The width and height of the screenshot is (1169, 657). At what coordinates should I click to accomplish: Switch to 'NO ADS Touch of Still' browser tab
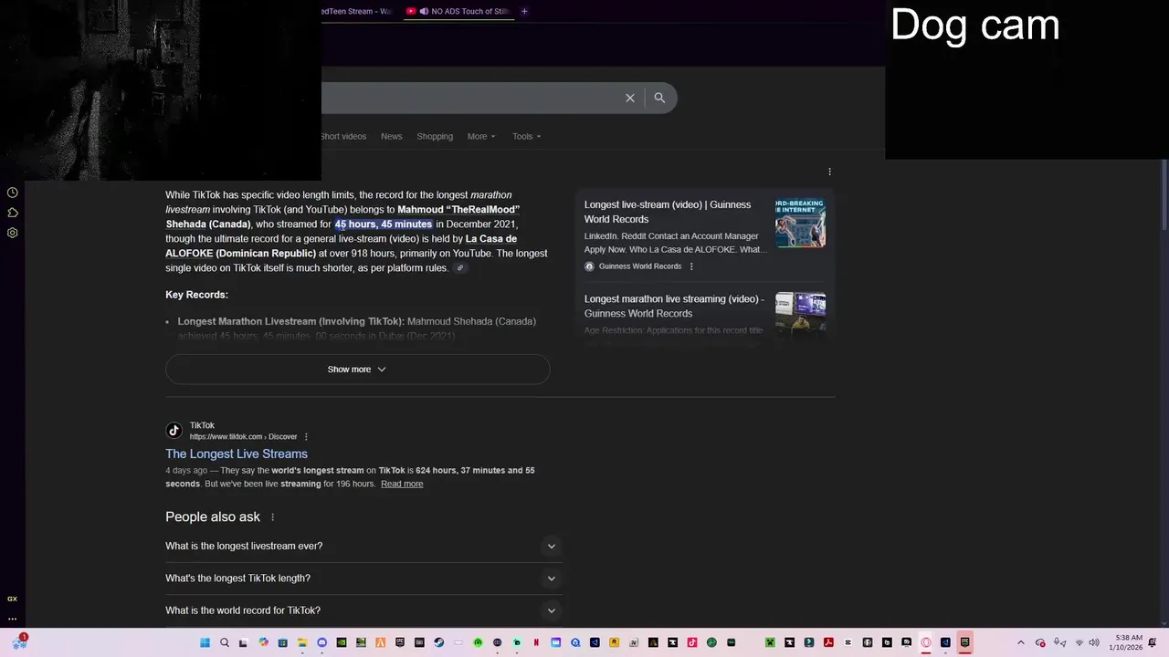point(459,11)
